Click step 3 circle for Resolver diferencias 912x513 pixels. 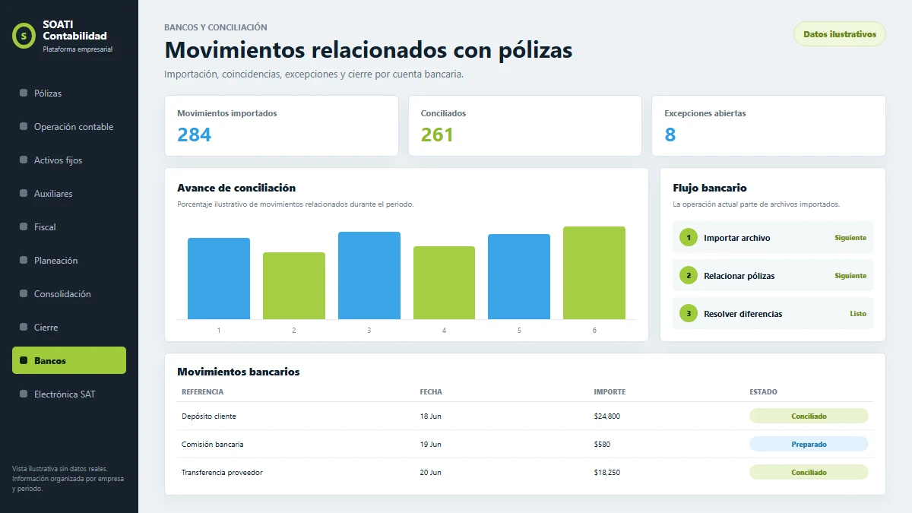(689, 314)
